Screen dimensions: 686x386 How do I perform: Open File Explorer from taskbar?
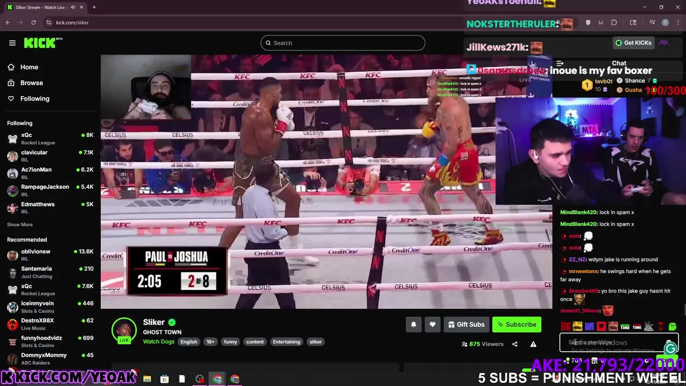click(x=147, y=379)
